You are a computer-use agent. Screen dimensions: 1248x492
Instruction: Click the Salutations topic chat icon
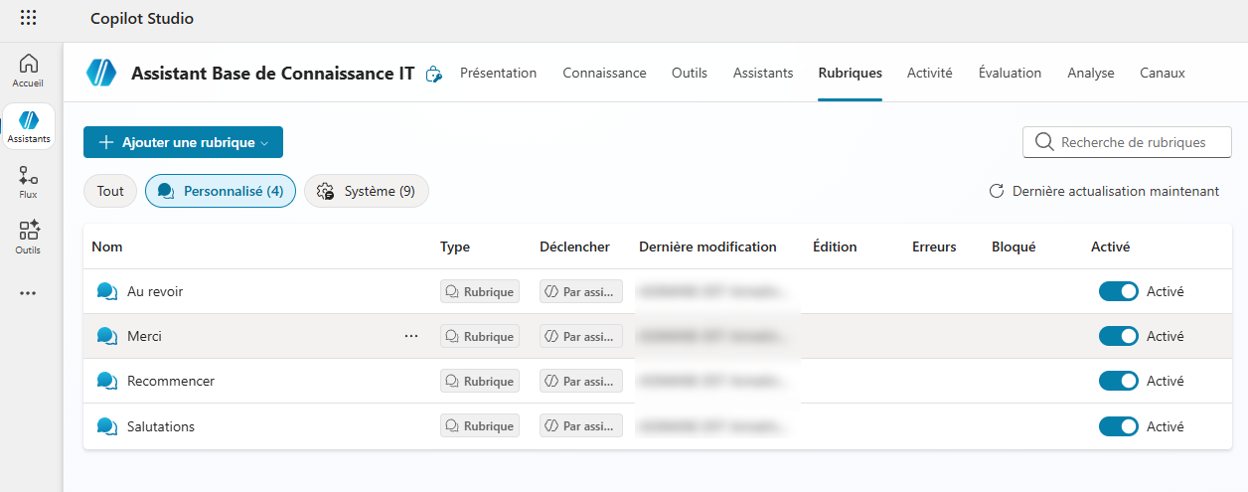[x=106, y=426]
